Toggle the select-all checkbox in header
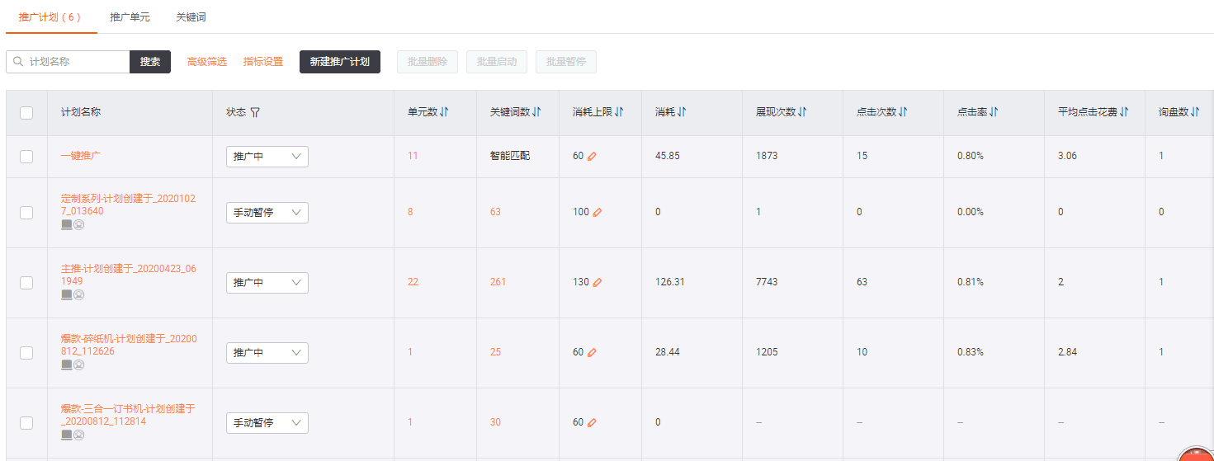Image resolution: width=1214 pixels, height=461 pixels. coord(26,113)
